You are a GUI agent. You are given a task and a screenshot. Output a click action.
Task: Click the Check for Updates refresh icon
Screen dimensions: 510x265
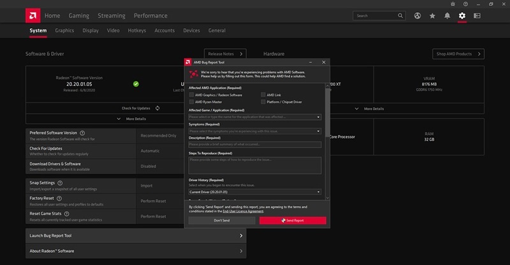pyautogui.click(x=157, y=108)
